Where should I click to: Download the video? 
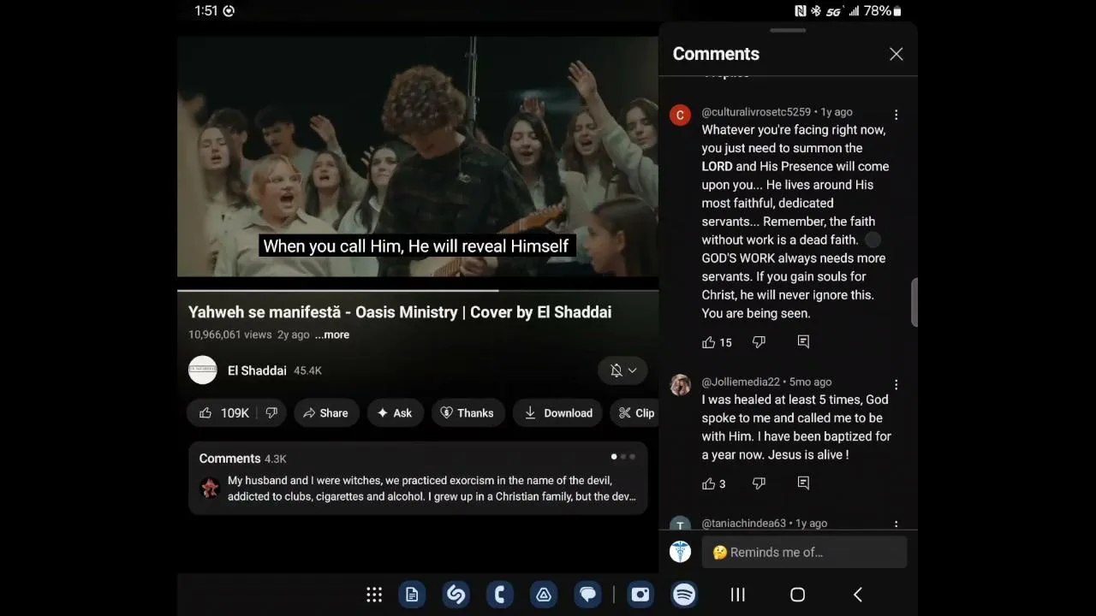[x=558, y=413]
